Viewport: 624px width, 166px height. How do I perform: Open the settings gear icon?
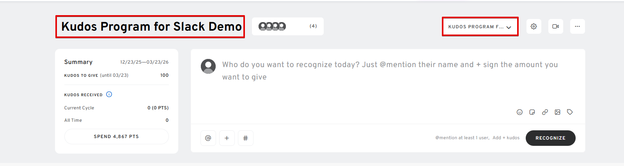pyautogui.click(x=534, y=26)
